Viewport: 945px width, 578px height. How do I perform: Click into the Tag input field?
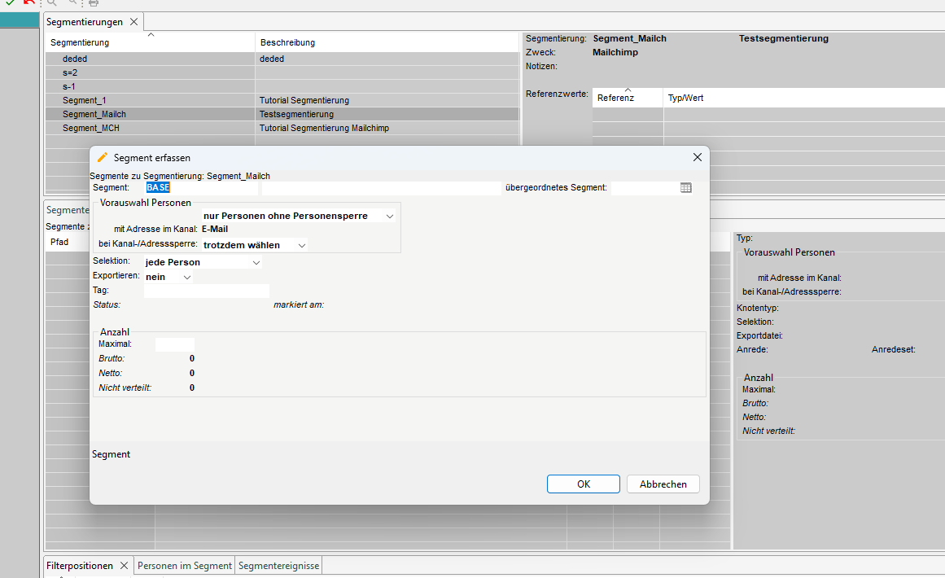[206, 291]
